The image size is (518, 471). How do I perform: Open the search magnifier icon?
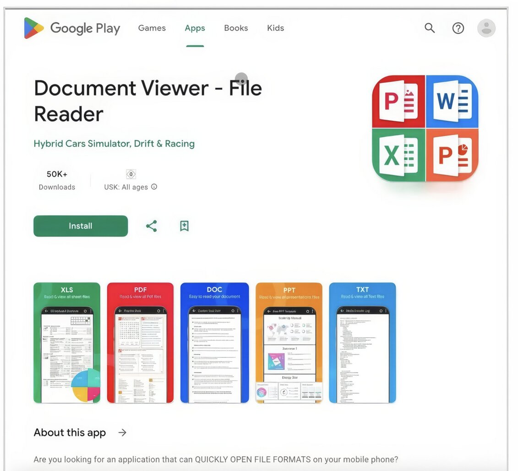tap(430, 28)
